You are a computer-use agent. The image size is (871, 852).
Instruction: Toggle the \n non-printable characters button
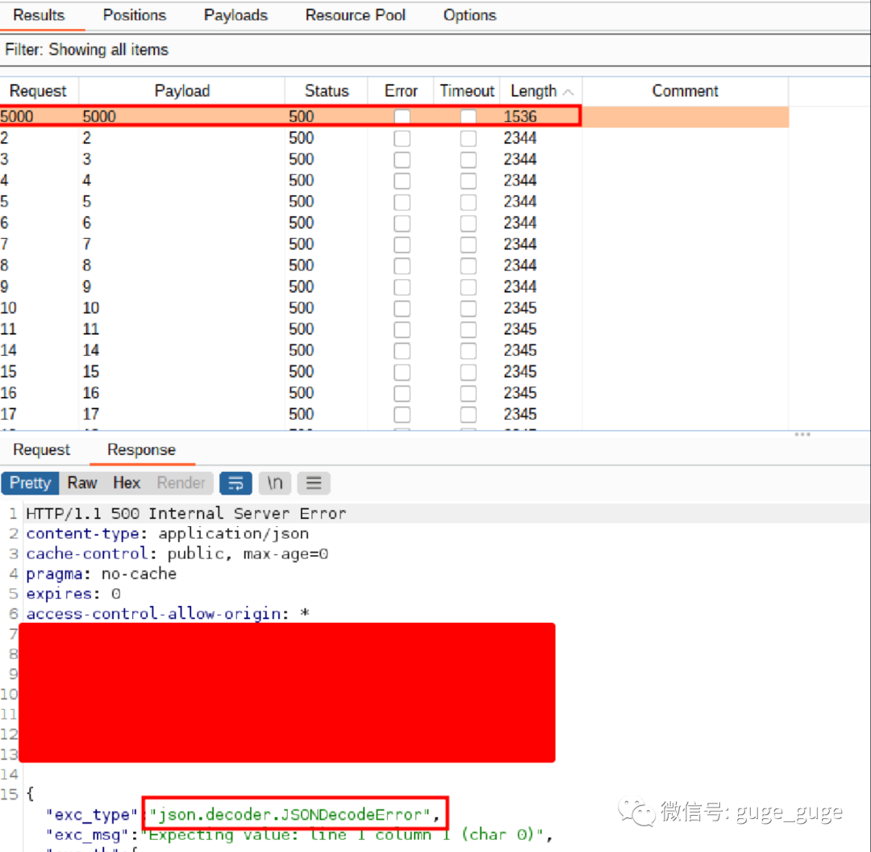(x=275, y=483)
